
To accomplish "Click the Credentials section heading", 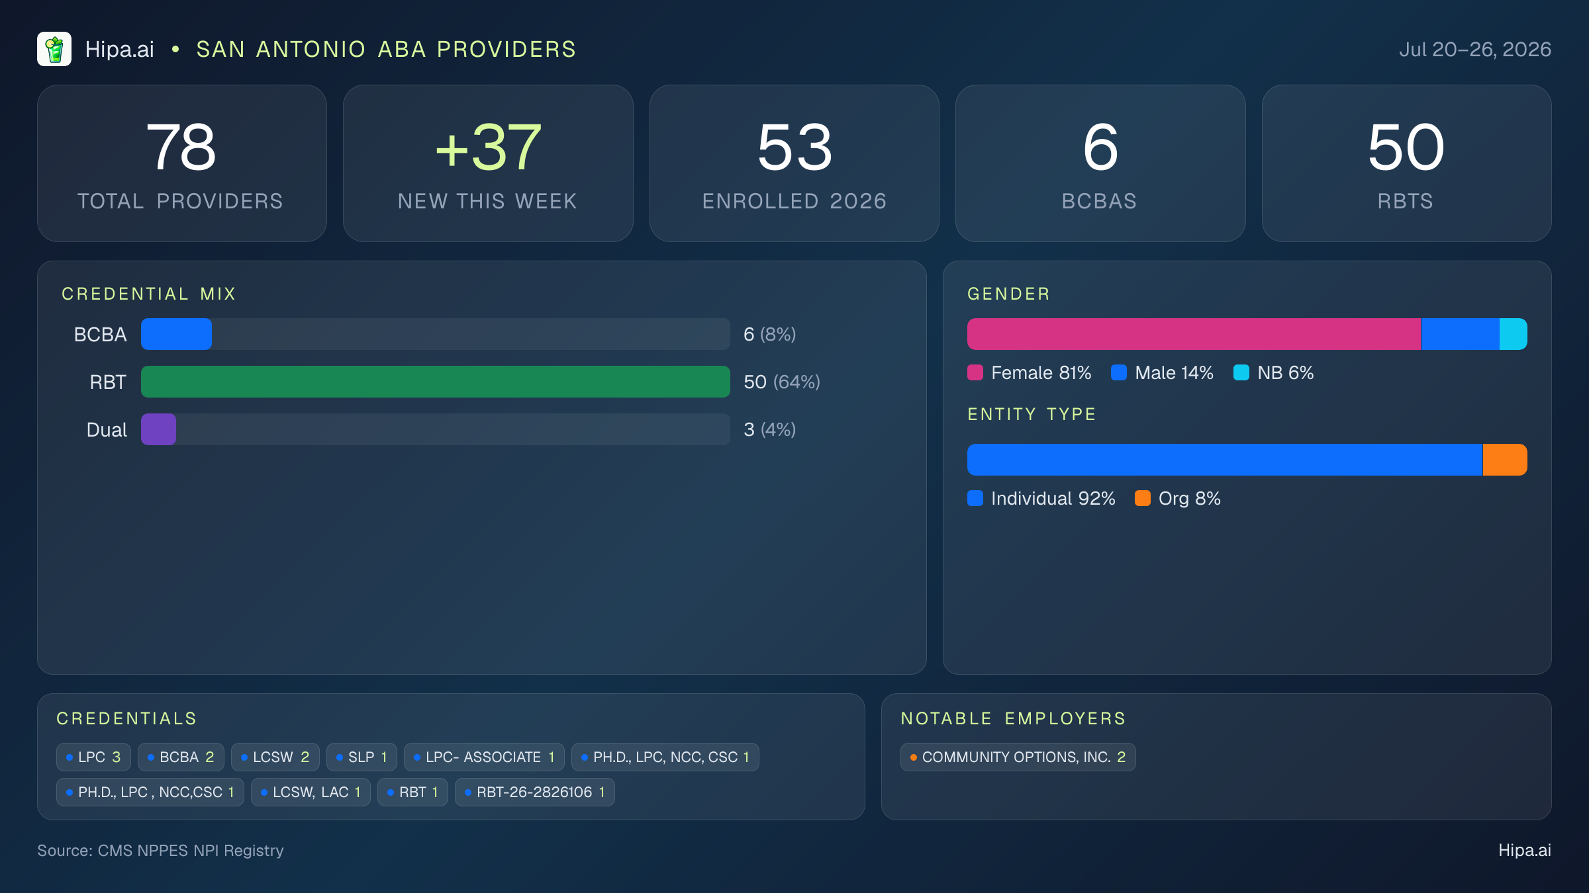I will pyautogui.click(x=126, y=718).
